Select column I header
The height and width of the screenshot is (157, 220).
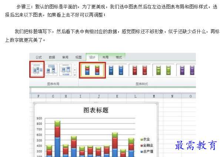(80, 96)
